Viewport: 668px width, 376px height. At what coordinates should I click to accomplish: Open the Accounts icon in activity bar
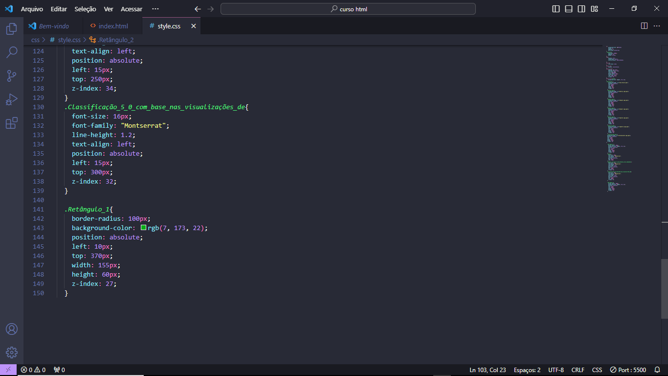click(12, 329)
